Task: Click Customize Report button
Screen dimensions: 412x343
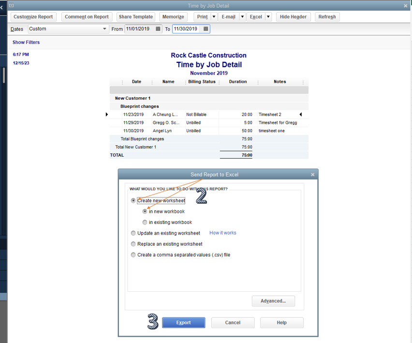Action: (33, 17)
